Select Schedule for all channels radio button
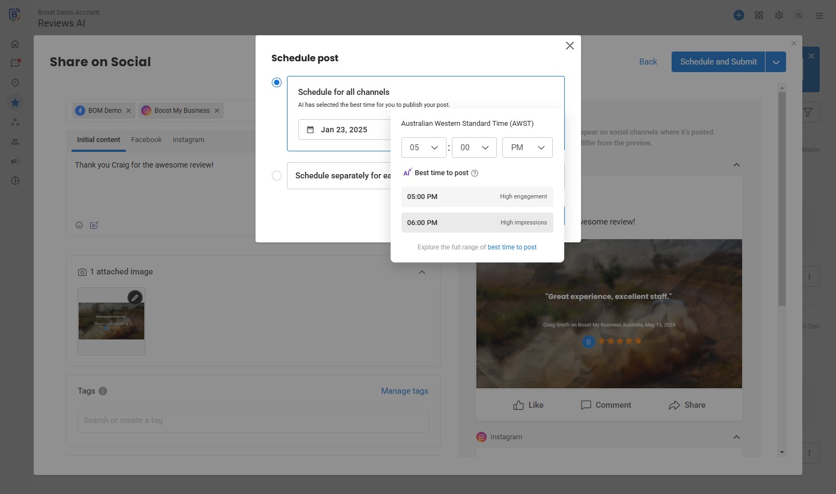Viewport: 836px width, 494px height. point(277,82)
